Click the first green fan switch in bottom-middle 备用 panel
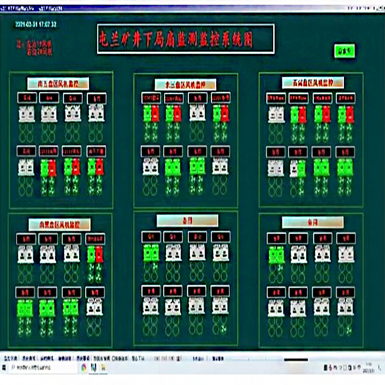The width and height of the screenshot is (385, 385). click(x=151, y=253)
